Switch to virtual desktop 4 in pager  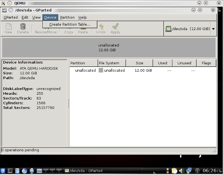pyautogui.click(x=59, y=171)
